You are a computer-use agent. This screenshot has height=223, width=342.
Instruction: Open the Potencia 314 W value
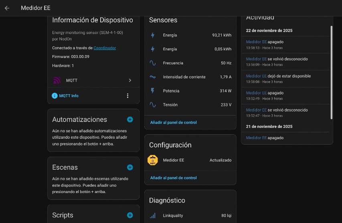click(x=226, y=91)
